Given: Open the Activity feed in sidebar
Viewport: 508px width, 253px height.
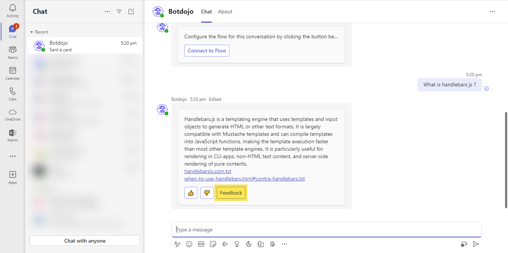Looking at the screenshot, I should (x=13, y=11).
